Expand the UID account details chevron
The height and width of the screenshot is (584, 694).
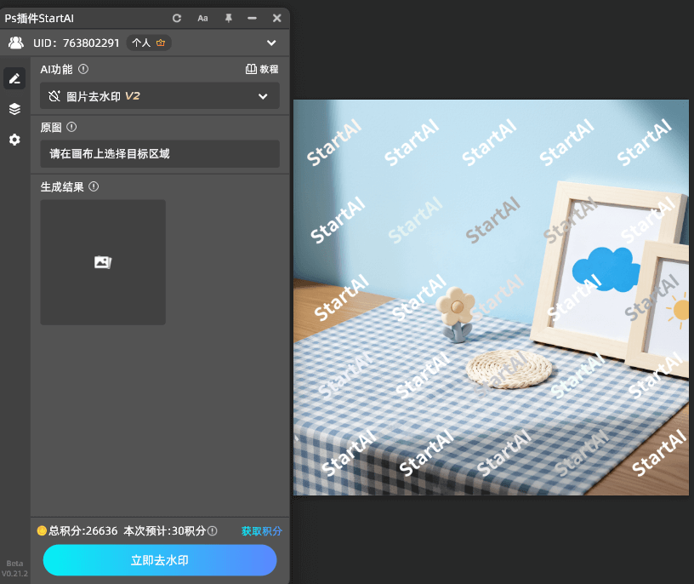click(x=271, y=43)
